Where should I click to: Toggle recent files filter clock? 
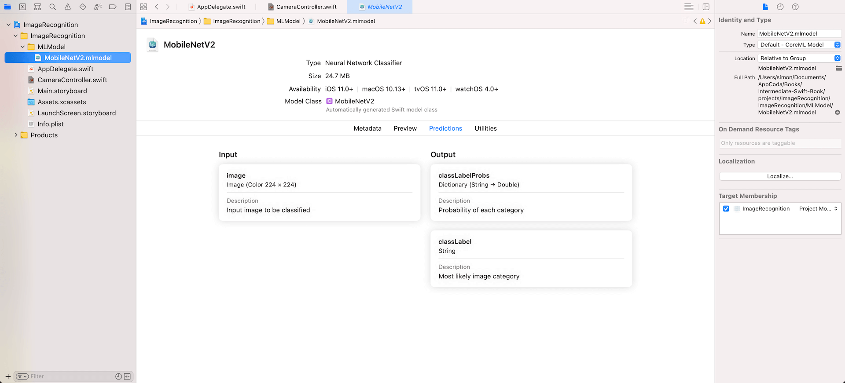tap(118, 376)
